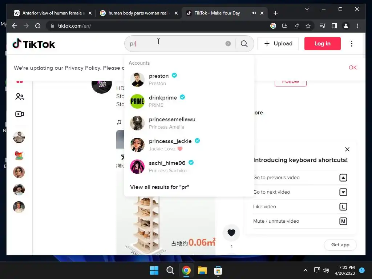
Task: Click the Log in button
Action: pos(323,44)
